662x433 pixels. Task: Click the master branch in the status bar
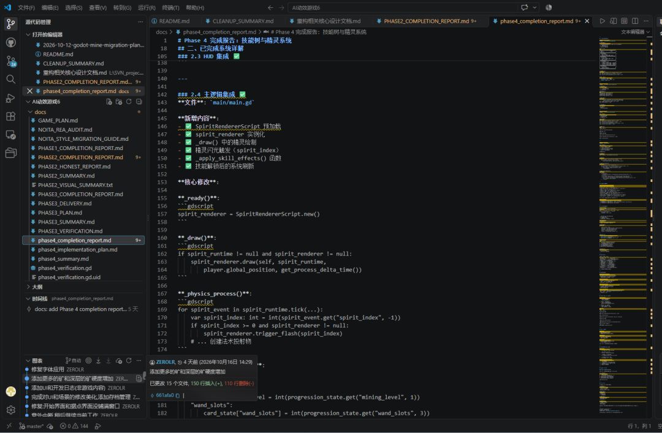tap(31, 426)
